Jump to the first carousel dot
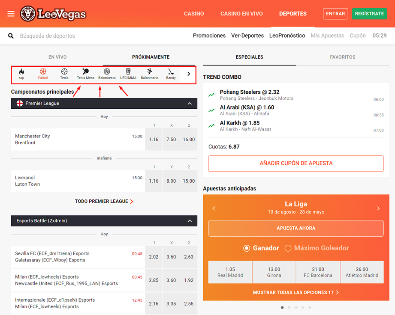Image resolution: width=395 pixels, height=315 pixels. tap(282, 307)
